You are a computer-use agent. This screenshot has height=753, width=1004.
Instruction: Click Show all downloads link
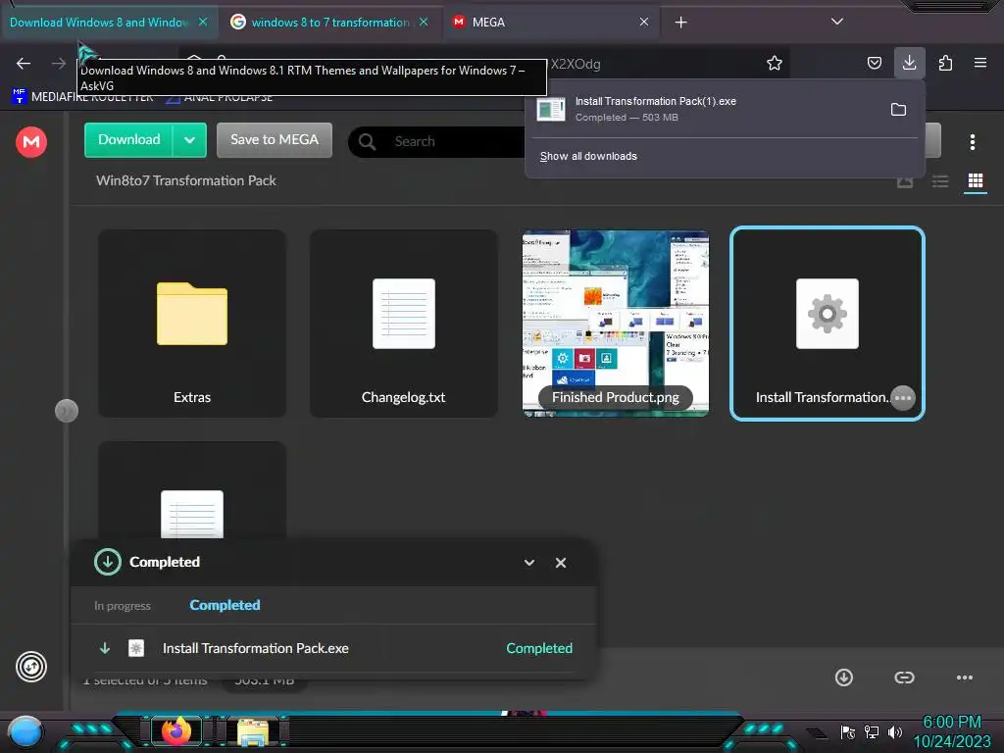click(x=588, y=156)
